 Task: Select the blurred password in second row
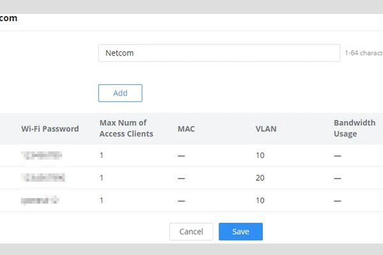tap(43, 178)
